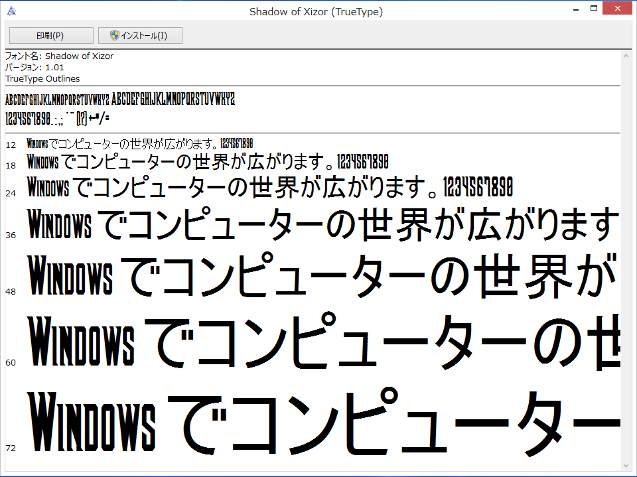Image resolution: width=637 pixels, height=477 pixels.
Task: Click the scrollbar down arrow
Action: [626, 466]
